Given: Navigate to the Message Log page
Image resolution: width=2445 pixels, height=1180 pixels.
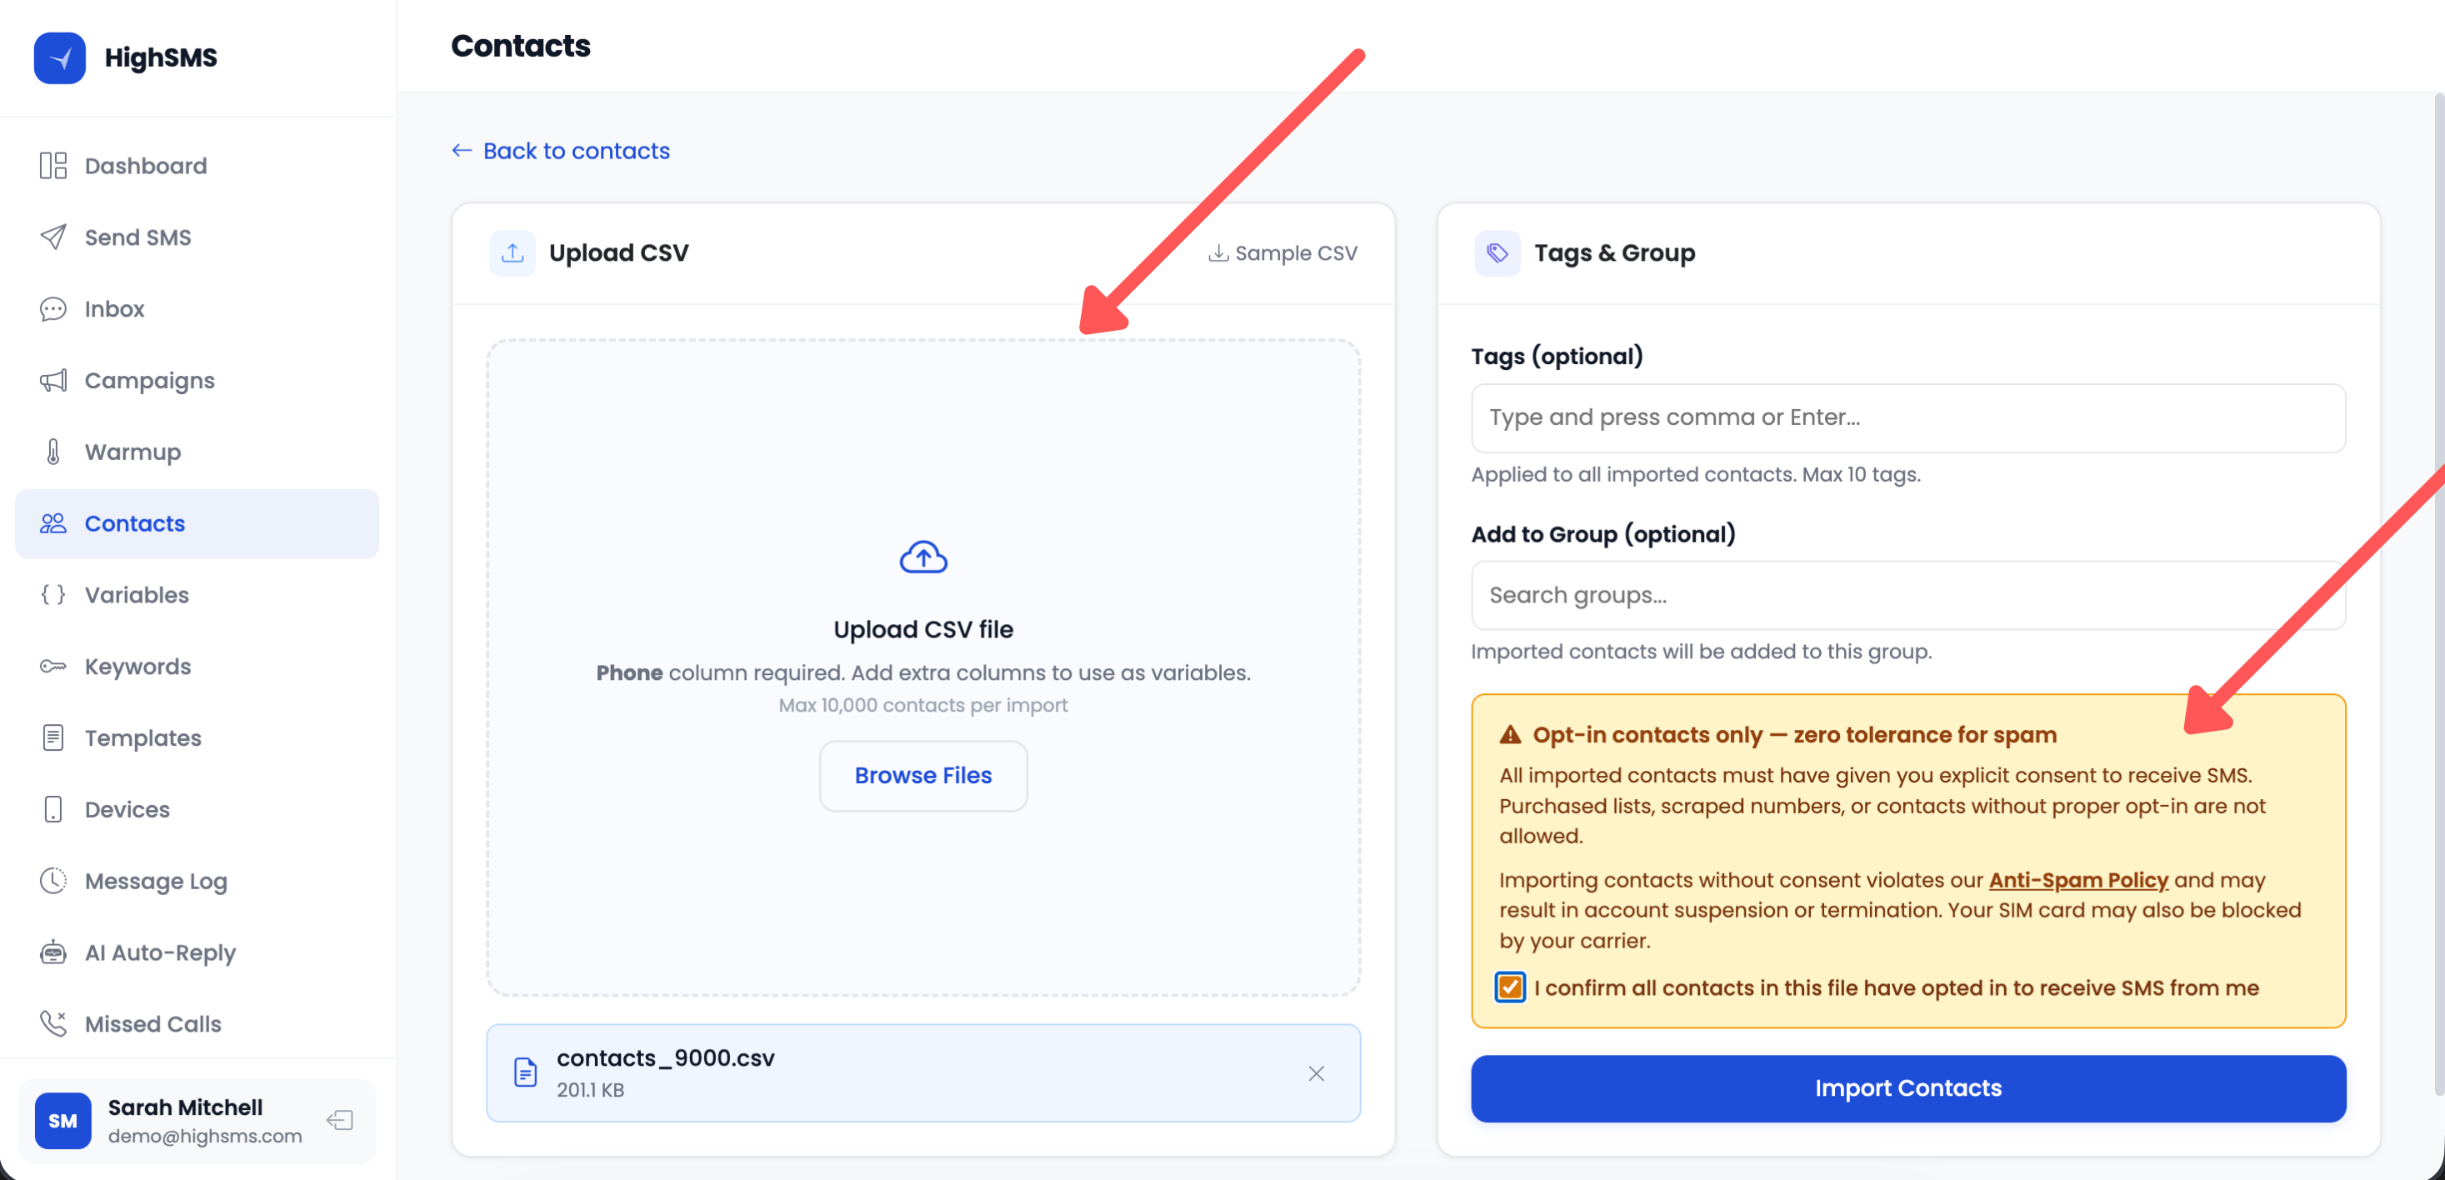Looking at the screenshot, I should point(156,881).
